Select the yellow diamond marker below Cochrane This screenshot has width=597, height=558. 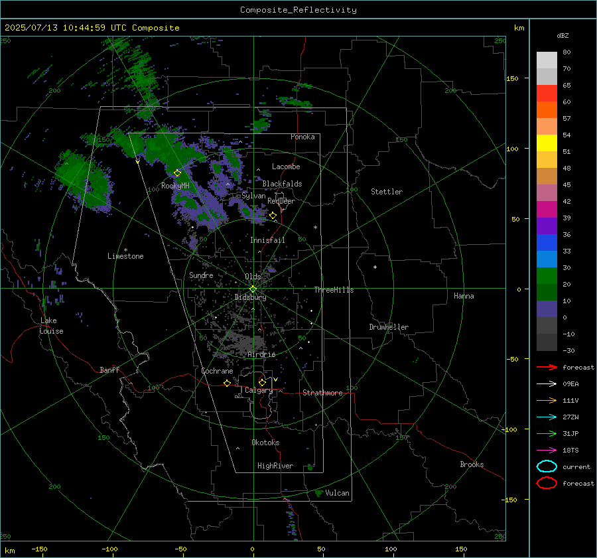[x=228, y=383]
